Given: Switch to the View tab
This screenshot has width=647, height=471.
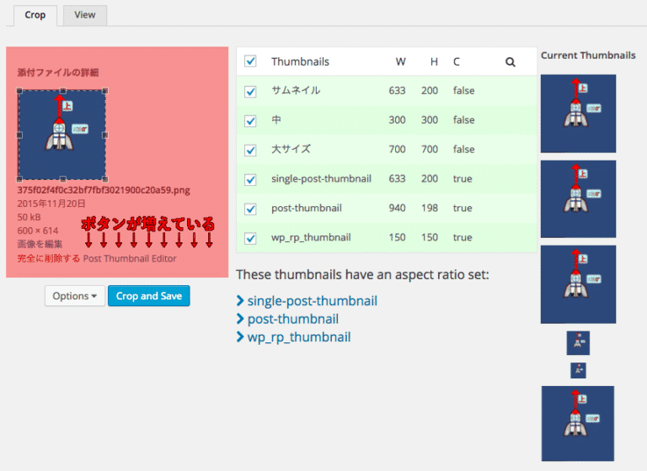Looking at the screenshot, I should point(84,15).
